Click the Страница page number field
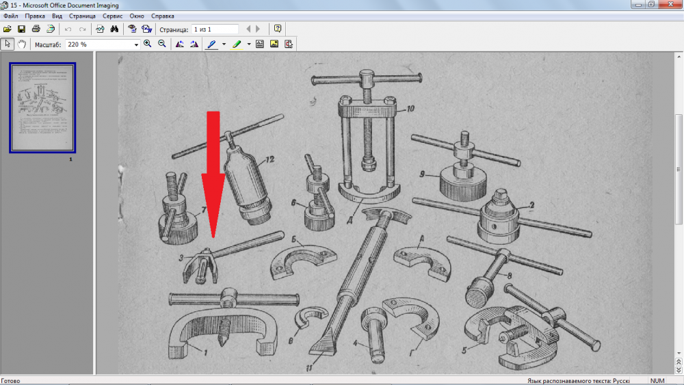Screen dimensions: 684x385 [215, 29]
